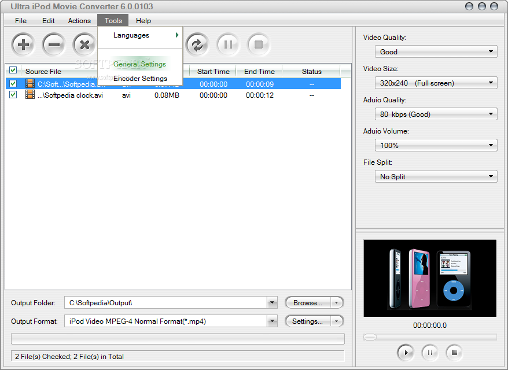Click the Convert arrows toolbar icon

[x=197, y=45]
